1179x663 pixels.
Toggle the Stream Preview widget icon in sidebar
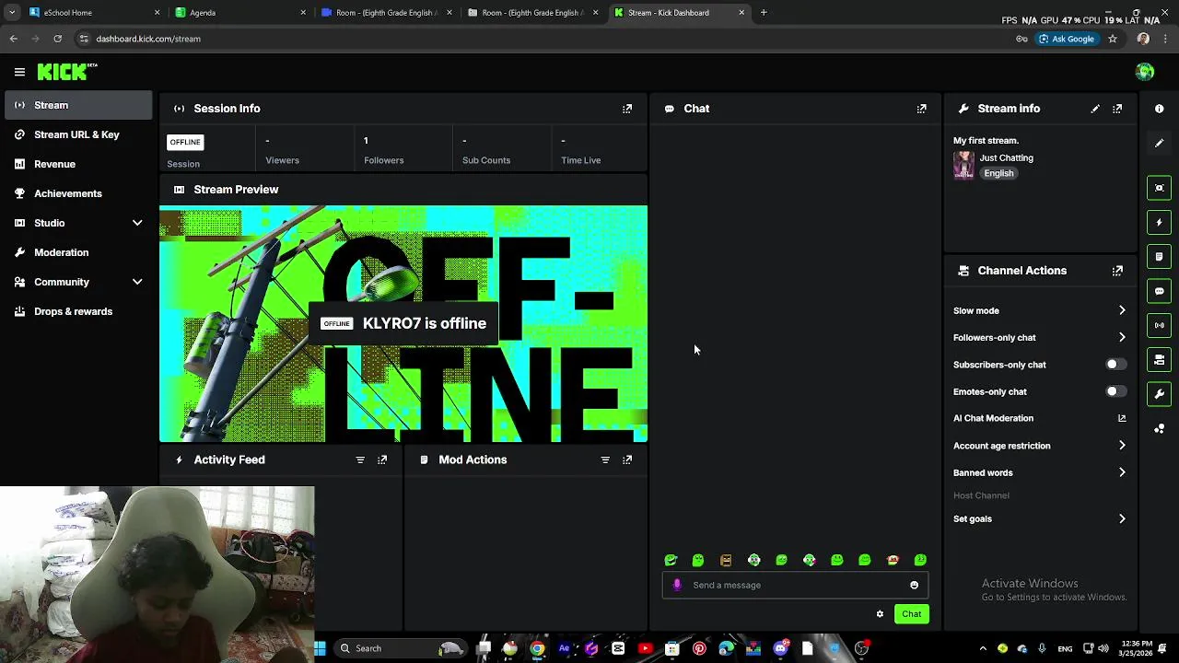1160,188
